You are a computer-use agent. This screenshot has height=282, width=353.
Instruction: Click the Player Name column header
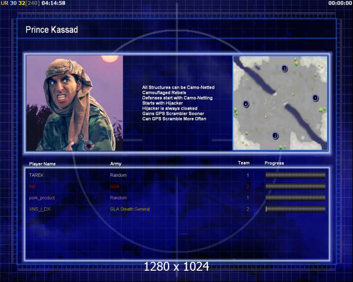[x=42, y=164]
